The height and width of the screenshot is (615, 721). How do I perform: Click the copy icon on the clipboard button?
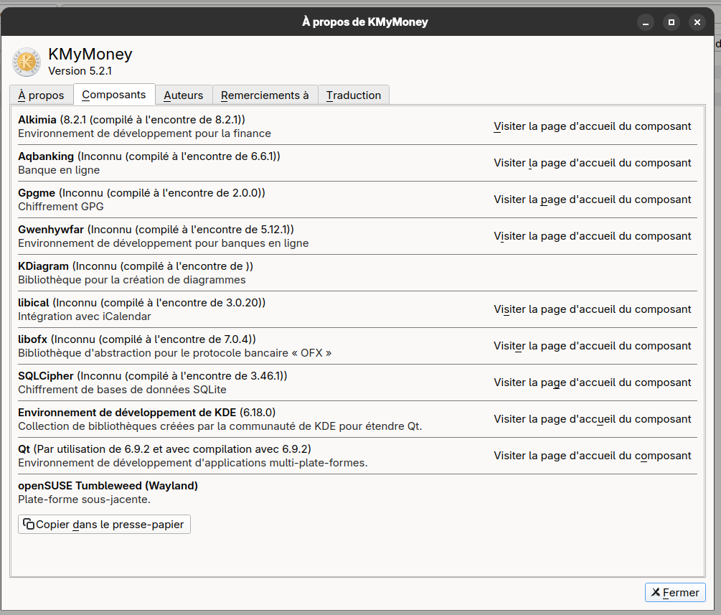tap(29, 525)
